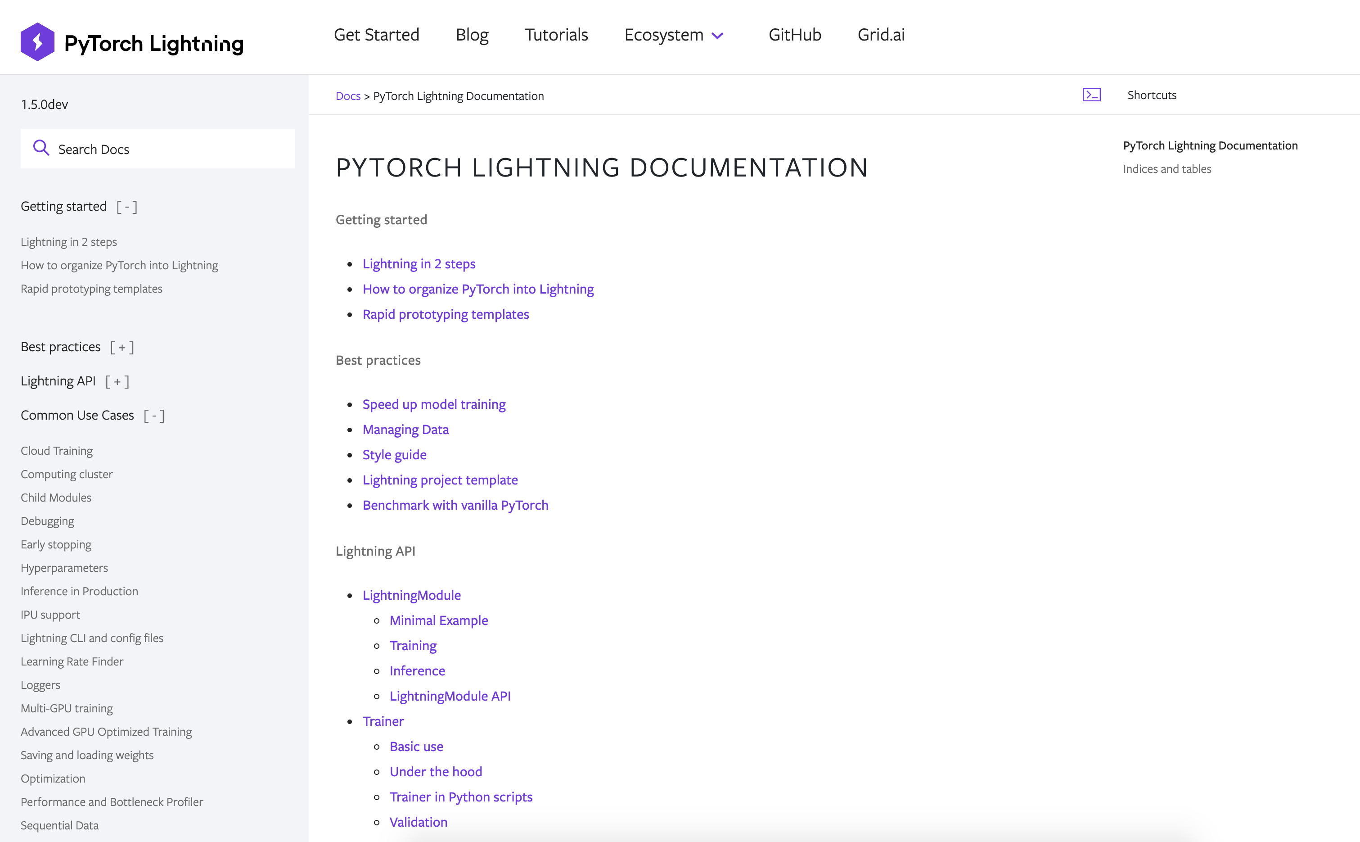Screen dimensions: 1360x842
Task: Open the Speed up model training link
Action: click(433, 404)
